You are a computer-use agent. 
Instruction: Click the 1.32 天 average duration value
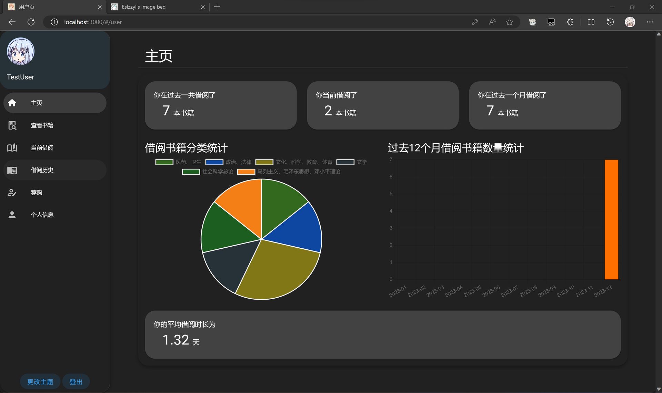[x=181, y=340]
